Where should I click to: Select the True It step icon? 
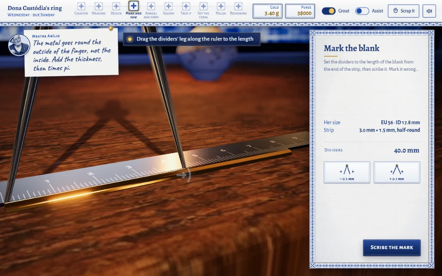tap(186, 6)
